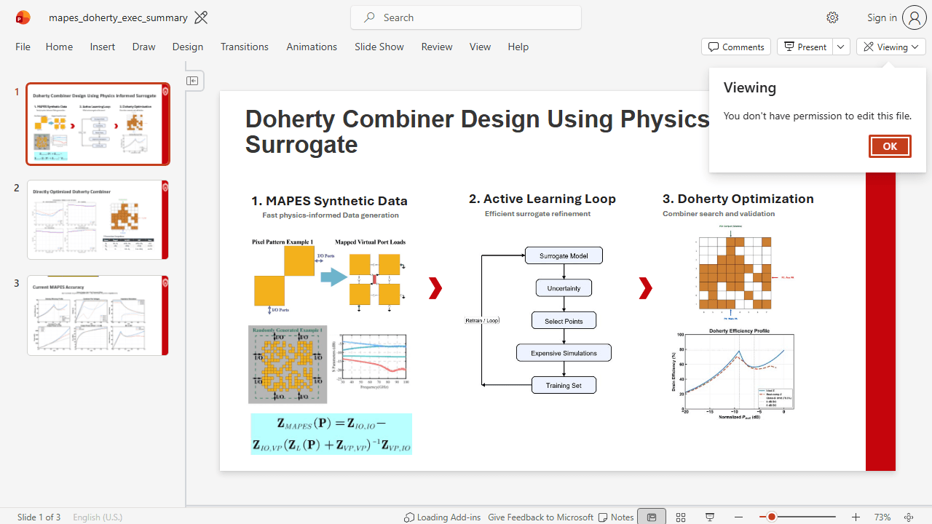Click the 2. Active Learning Loop heading

tap(542, 199)
